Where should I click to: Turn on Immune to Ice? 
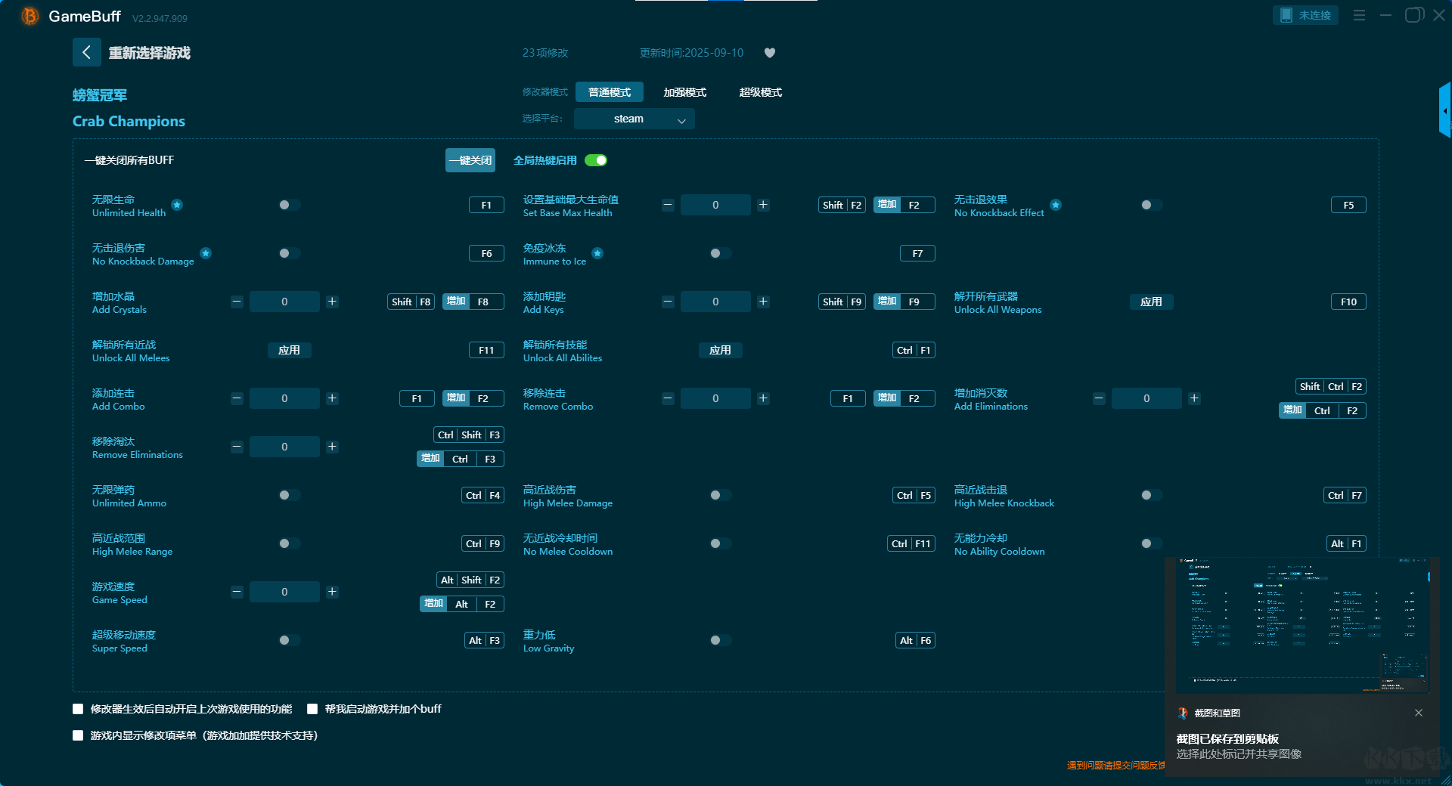[x=720, y=253]
